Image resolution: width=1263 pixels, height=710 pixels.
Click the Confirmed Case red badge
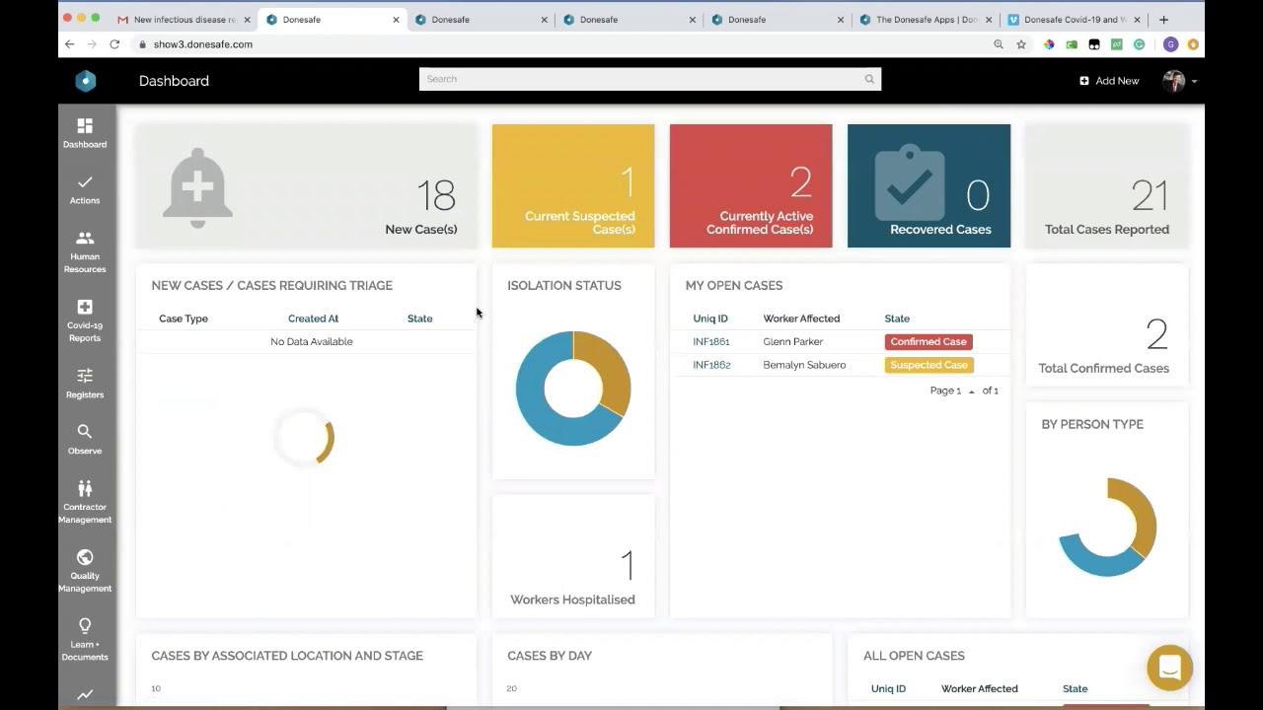coord(929,341)
